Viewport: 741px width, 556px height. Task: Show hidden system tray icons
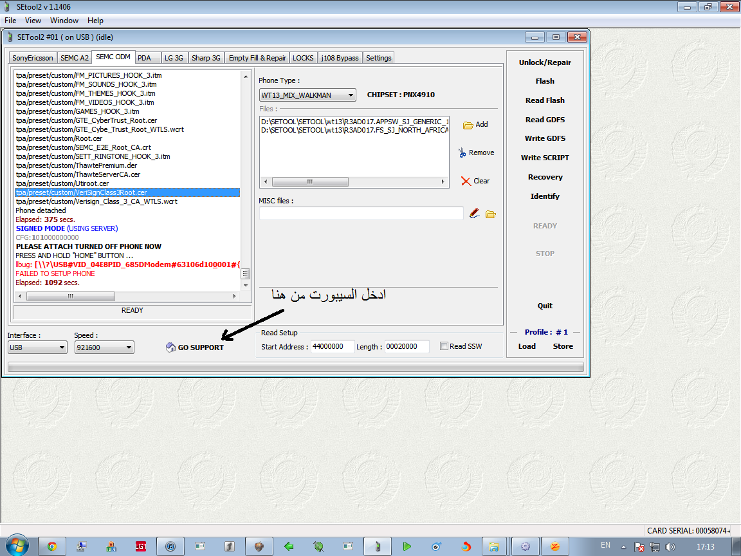click(623, 547)
